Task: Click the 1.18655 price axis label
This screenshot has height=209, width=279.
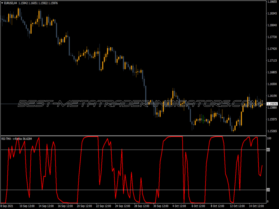Action: point(272,2)
